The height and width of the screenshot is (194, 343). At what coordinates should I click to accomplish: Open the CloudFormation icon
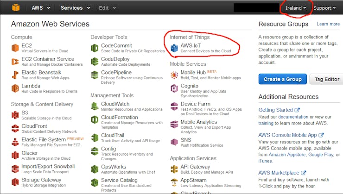95,120
